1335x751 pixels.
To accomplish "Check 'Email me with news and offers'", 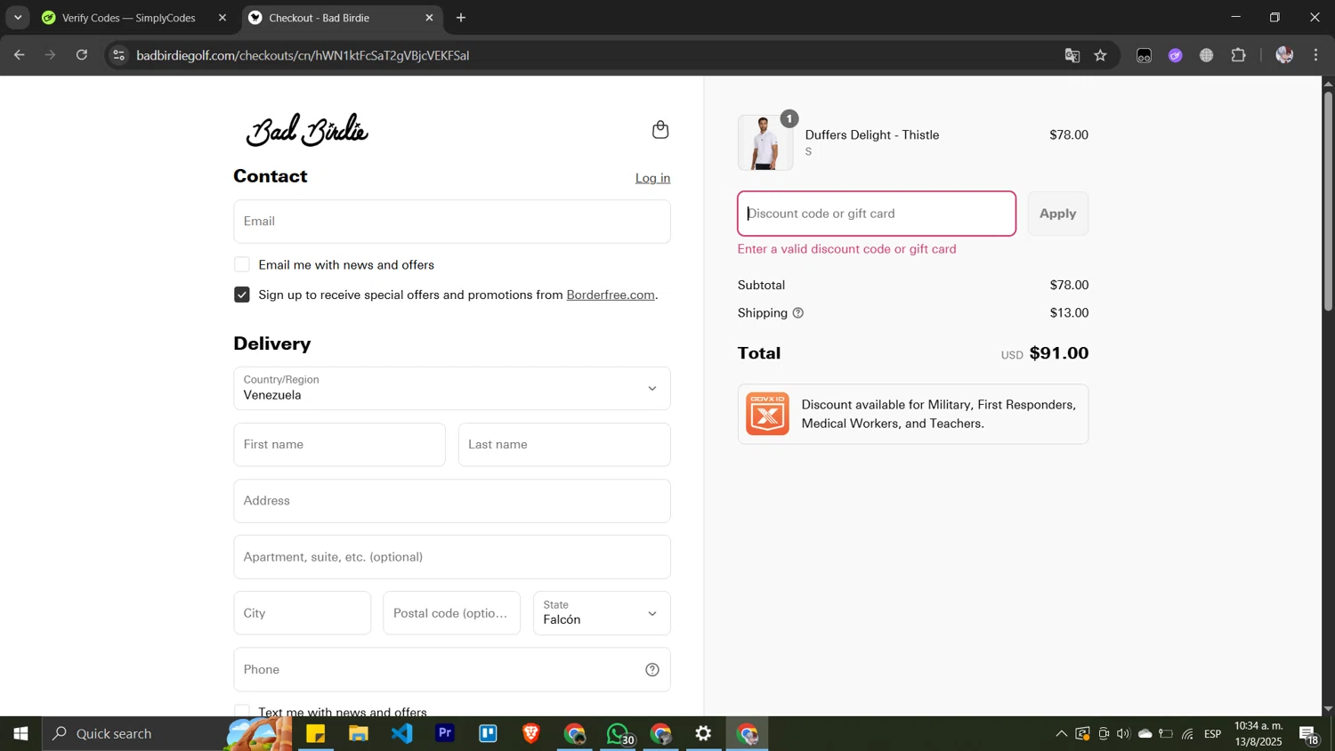I will click(x=242, y=265).
